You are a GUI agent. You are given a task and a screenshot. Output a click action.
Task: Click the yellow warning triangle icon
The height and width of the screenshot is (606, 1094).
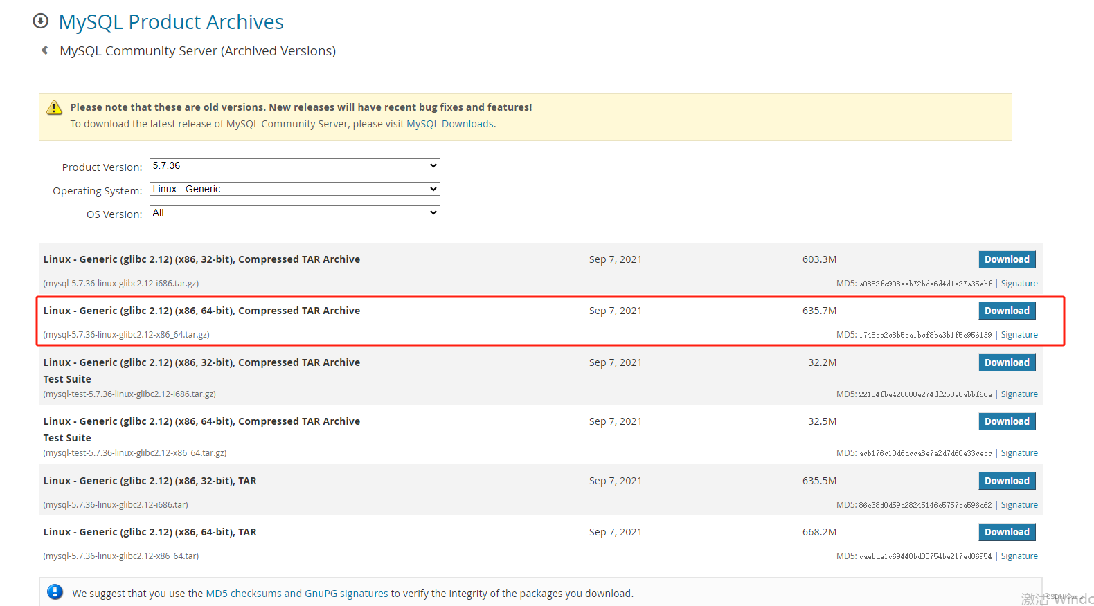[55, 108]
